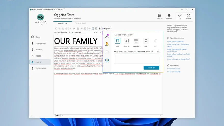This screenshot has height=126, width=224.
Task: Choose the Paragrafo text type
Action: click(x=136, y=41)
